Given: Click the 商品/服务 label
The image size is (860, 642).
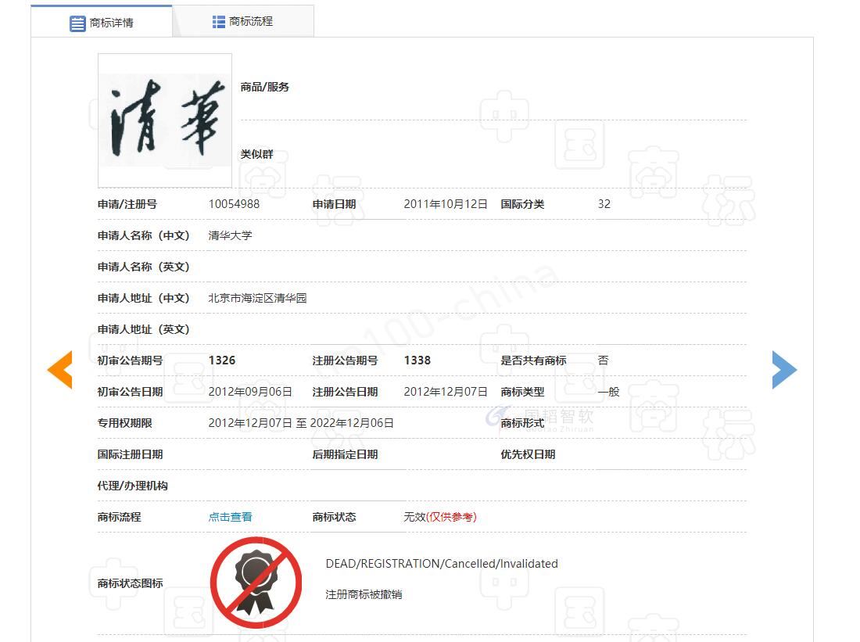Looking at the screenshot, I should 264,87.
